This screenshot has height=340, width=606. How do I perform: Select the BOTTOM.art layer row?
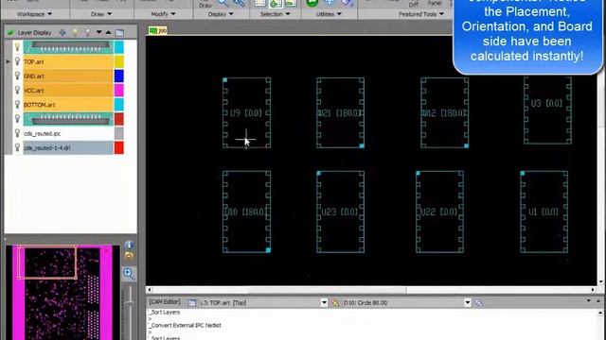pos(68,105)
